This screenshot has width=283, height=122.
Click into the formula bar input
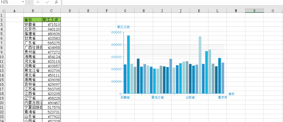[x=172, y=2]
